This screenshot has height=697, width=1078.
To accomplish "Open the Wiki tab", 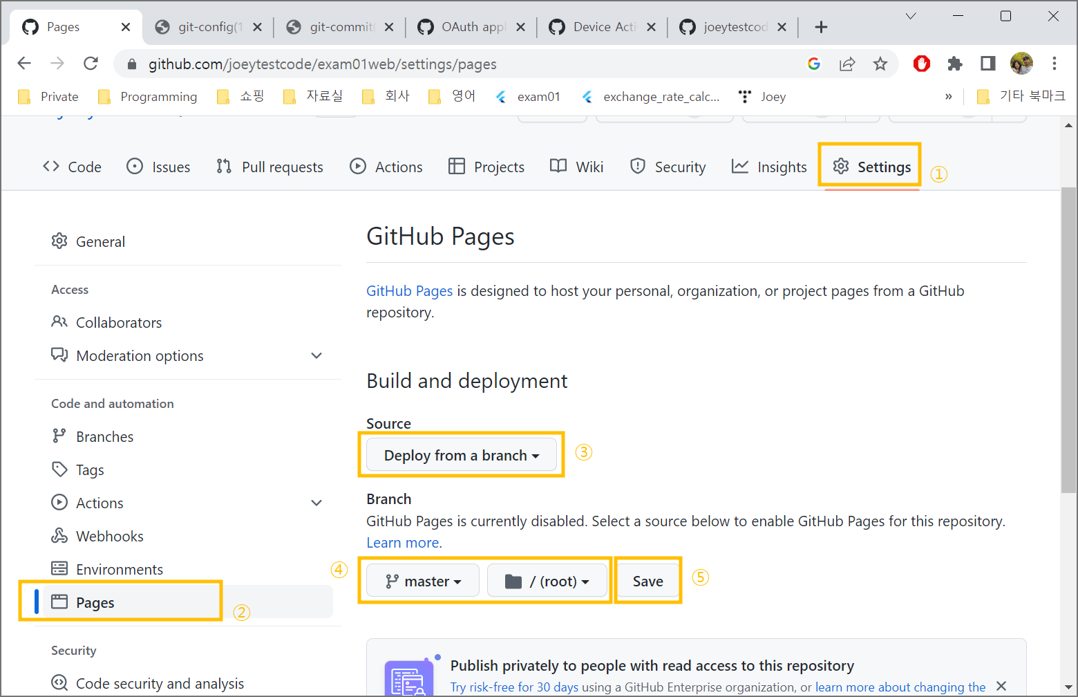I will 577,167.
